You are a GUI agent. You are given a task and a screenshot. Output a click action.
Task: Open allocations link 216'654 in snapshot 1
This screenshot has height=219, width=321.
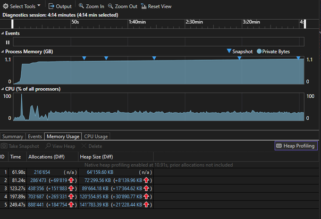point(42,172)
